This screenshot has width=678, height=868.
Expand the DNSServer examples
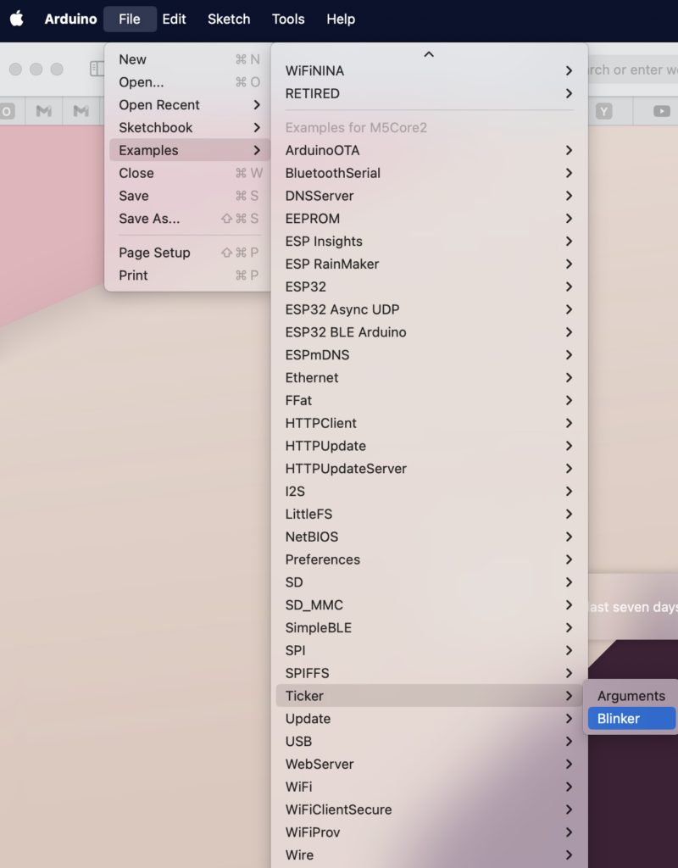pos(429,196)
